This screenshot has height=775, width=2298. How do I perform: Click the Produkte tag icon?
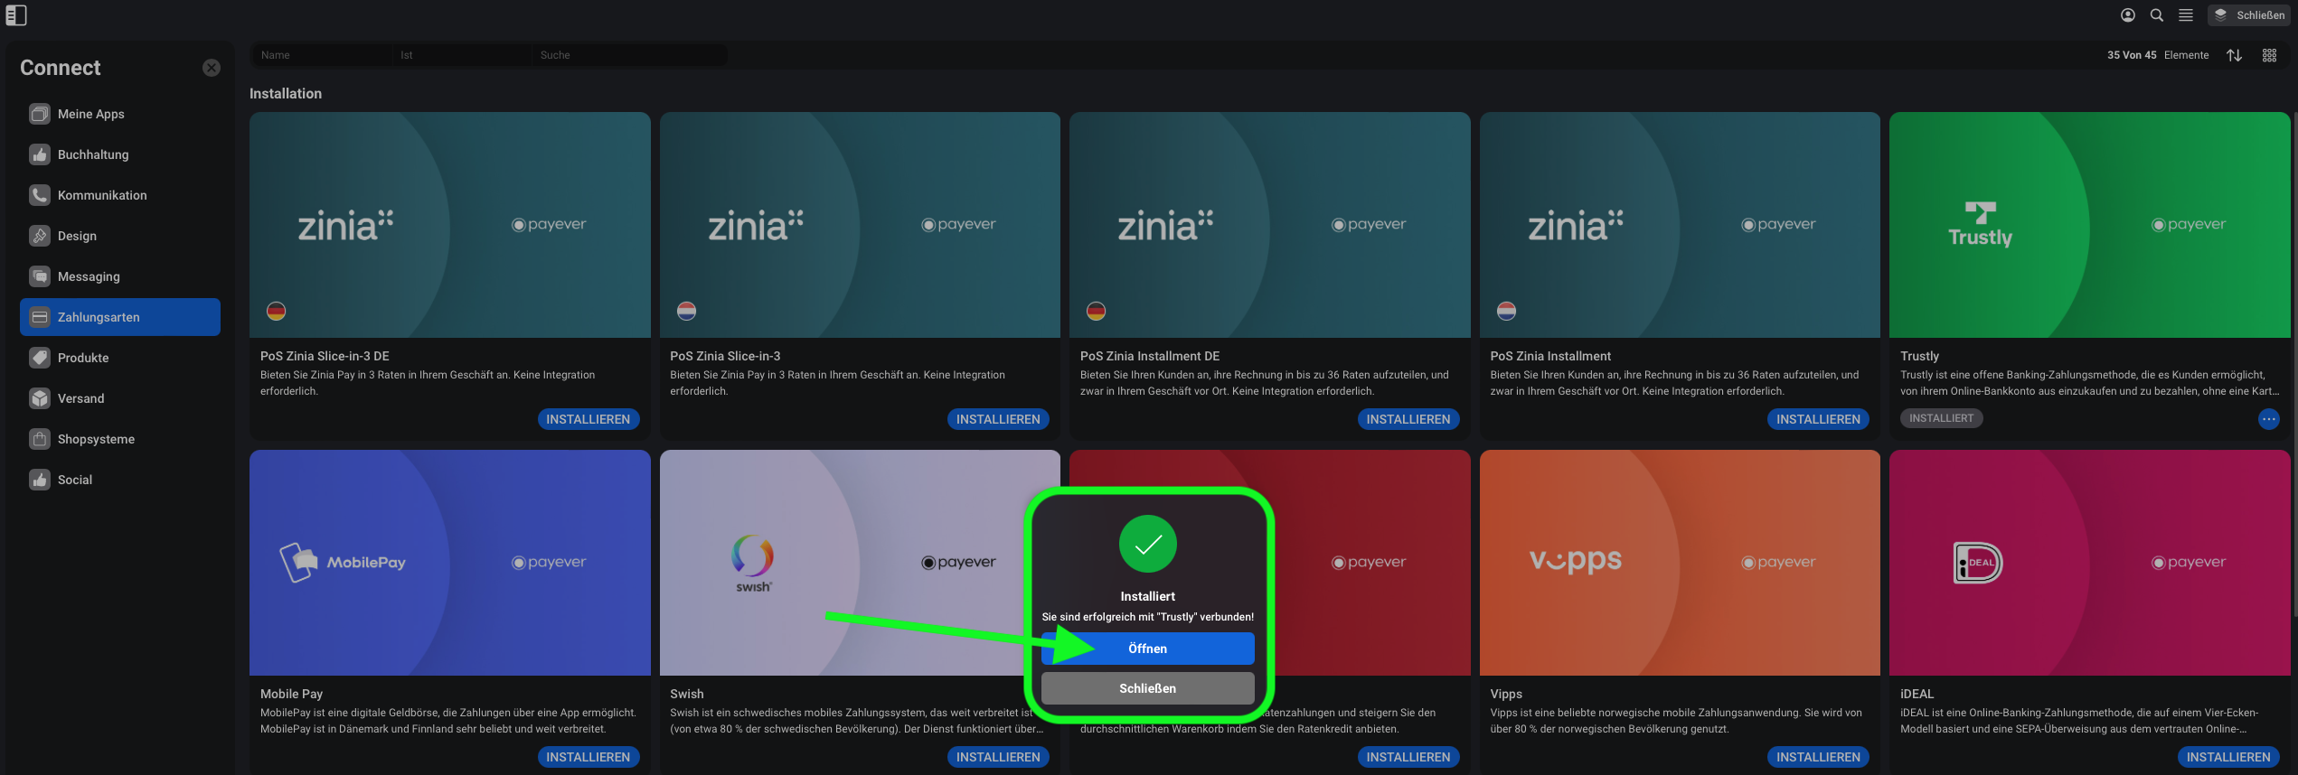pos(40,358)
